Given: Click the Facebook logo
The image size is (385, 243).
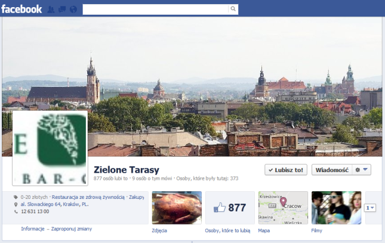Looking at the screenshot, I should (x=21, y=10).
